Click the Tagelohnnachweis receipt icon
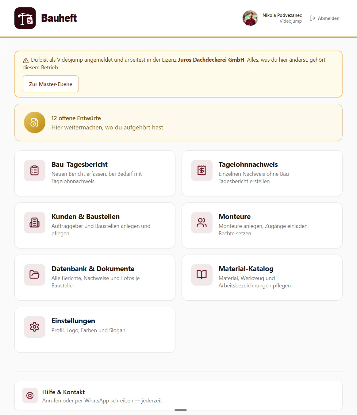This screenshot has width=357, height=415. click(x=202, y=171)
